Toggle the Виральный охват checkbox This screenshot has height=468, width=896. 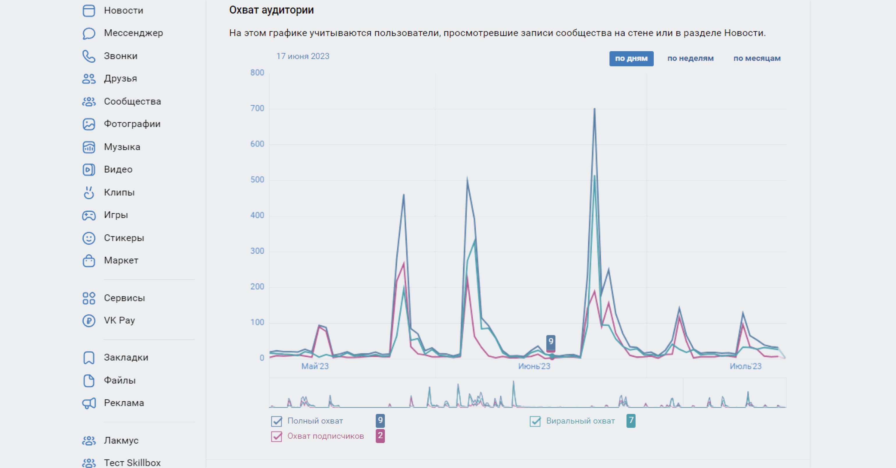pos(535,421)
